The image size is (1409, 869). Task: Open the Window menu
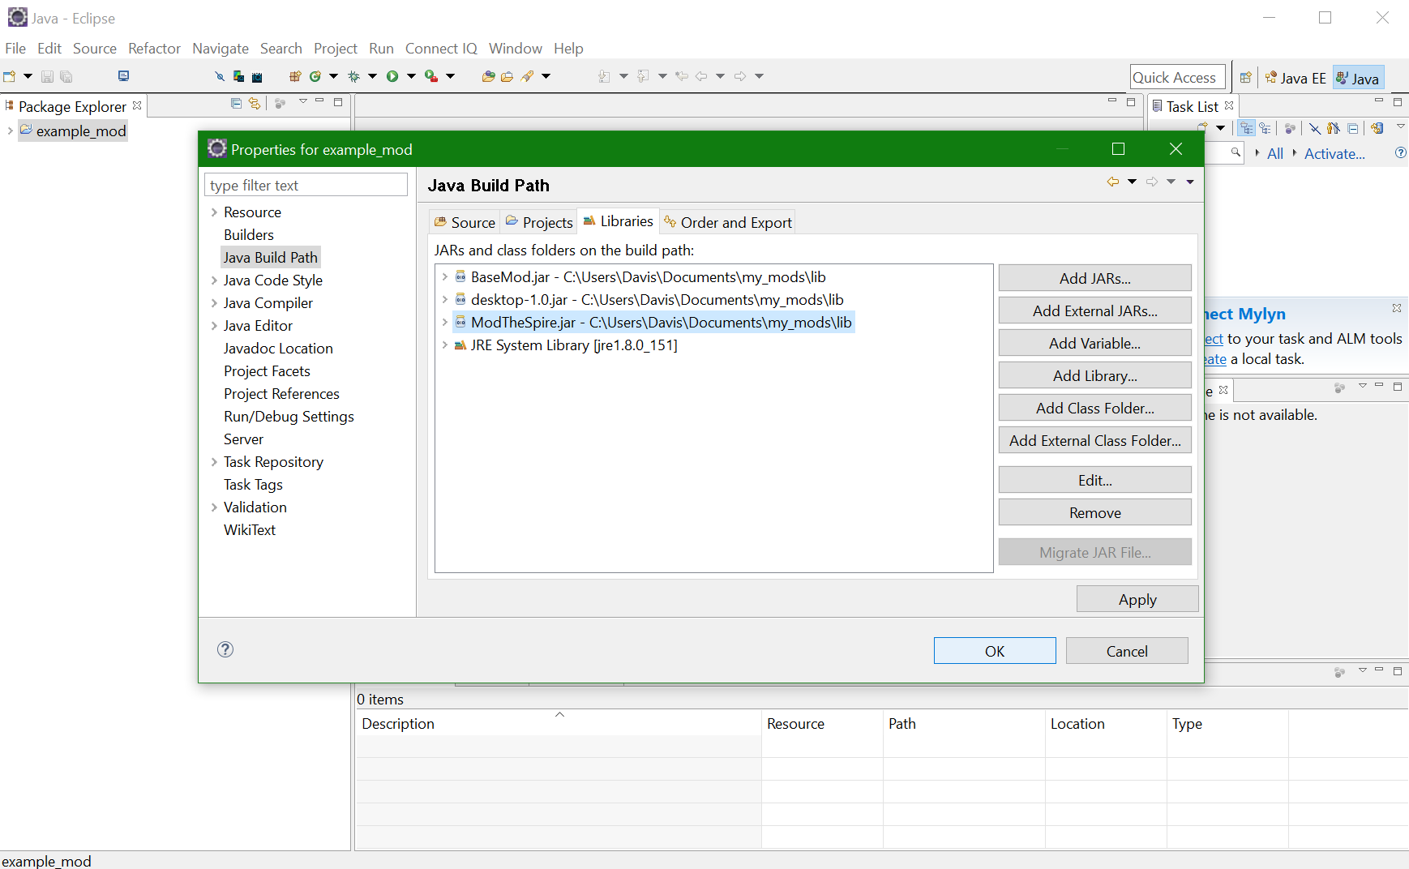click(x=515, y=49)
